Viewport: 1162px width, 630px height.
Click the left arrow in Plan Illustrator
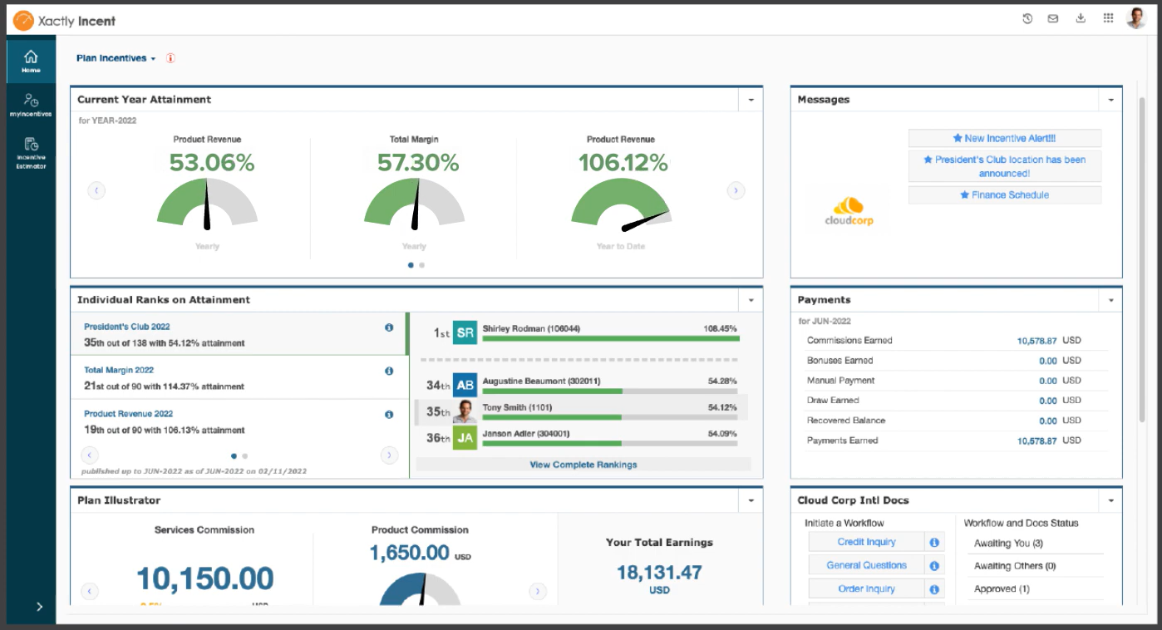[x=90, y=591]
